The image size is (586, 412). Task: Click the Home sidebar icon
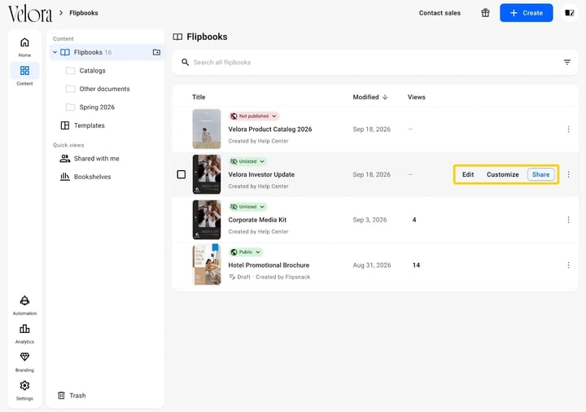click(x=24, y=42)
